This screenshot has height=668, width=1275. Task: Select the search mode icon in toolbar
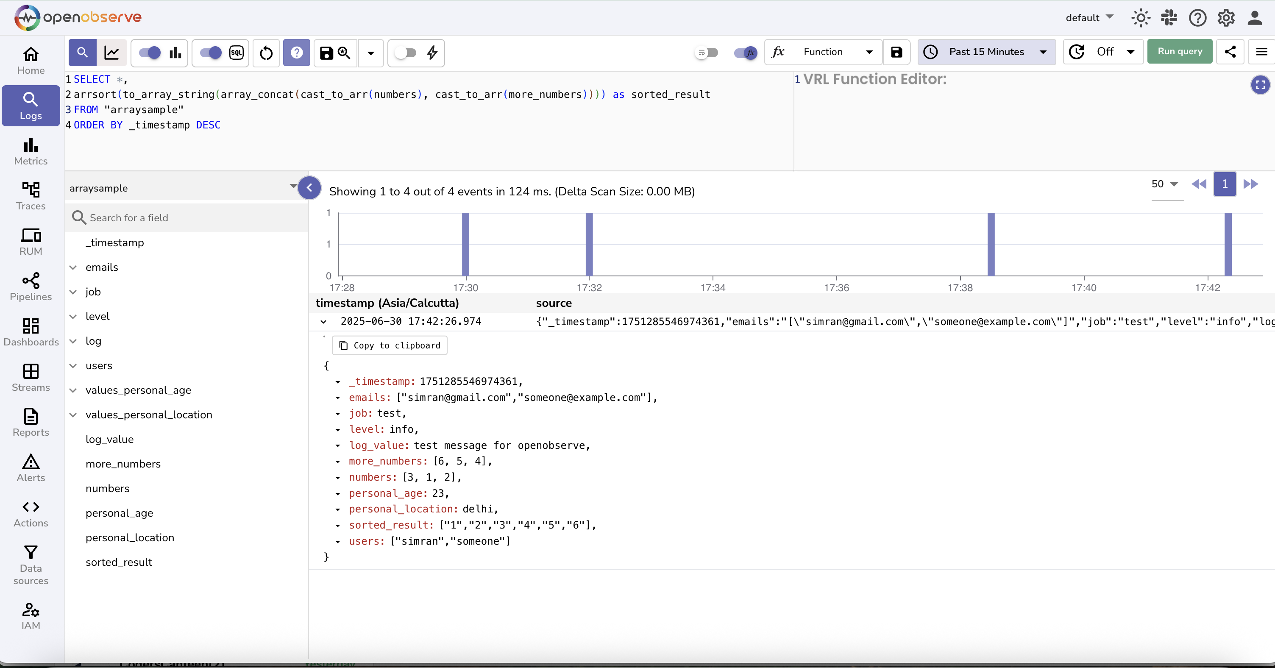click(82, 53)
